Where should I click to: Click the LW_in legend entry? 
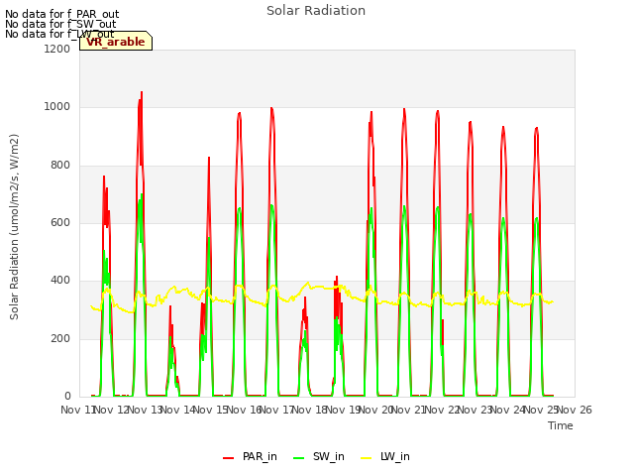(x=385, y=456)
